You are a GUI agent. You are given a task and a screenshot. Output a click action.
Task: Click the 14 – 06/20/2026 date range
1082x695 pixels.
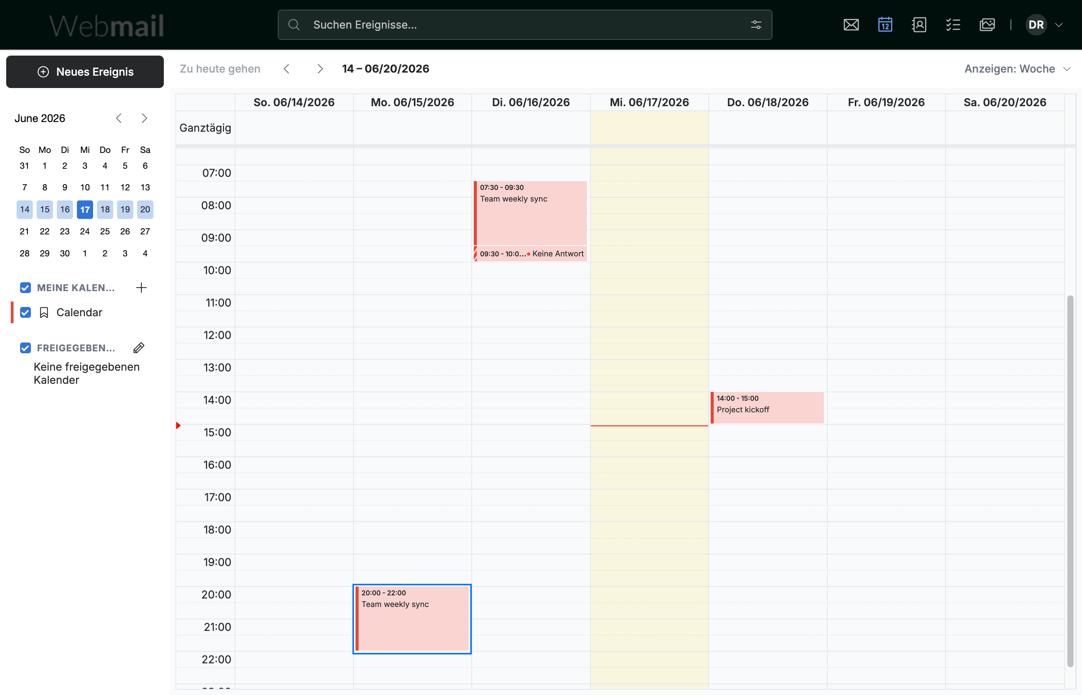pos(386,69)
